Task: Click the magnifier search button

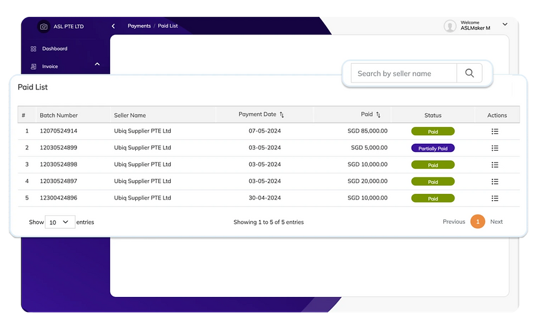Action: (x=469, y=73)
